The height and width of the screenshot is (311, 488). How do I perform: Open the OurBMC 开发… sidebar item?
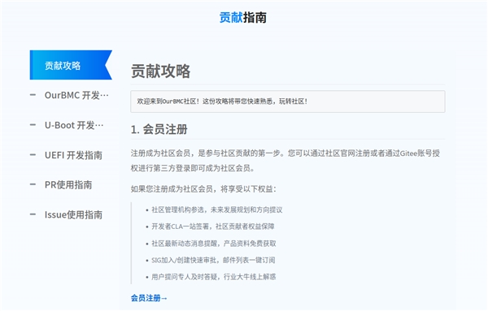[76, 95]
